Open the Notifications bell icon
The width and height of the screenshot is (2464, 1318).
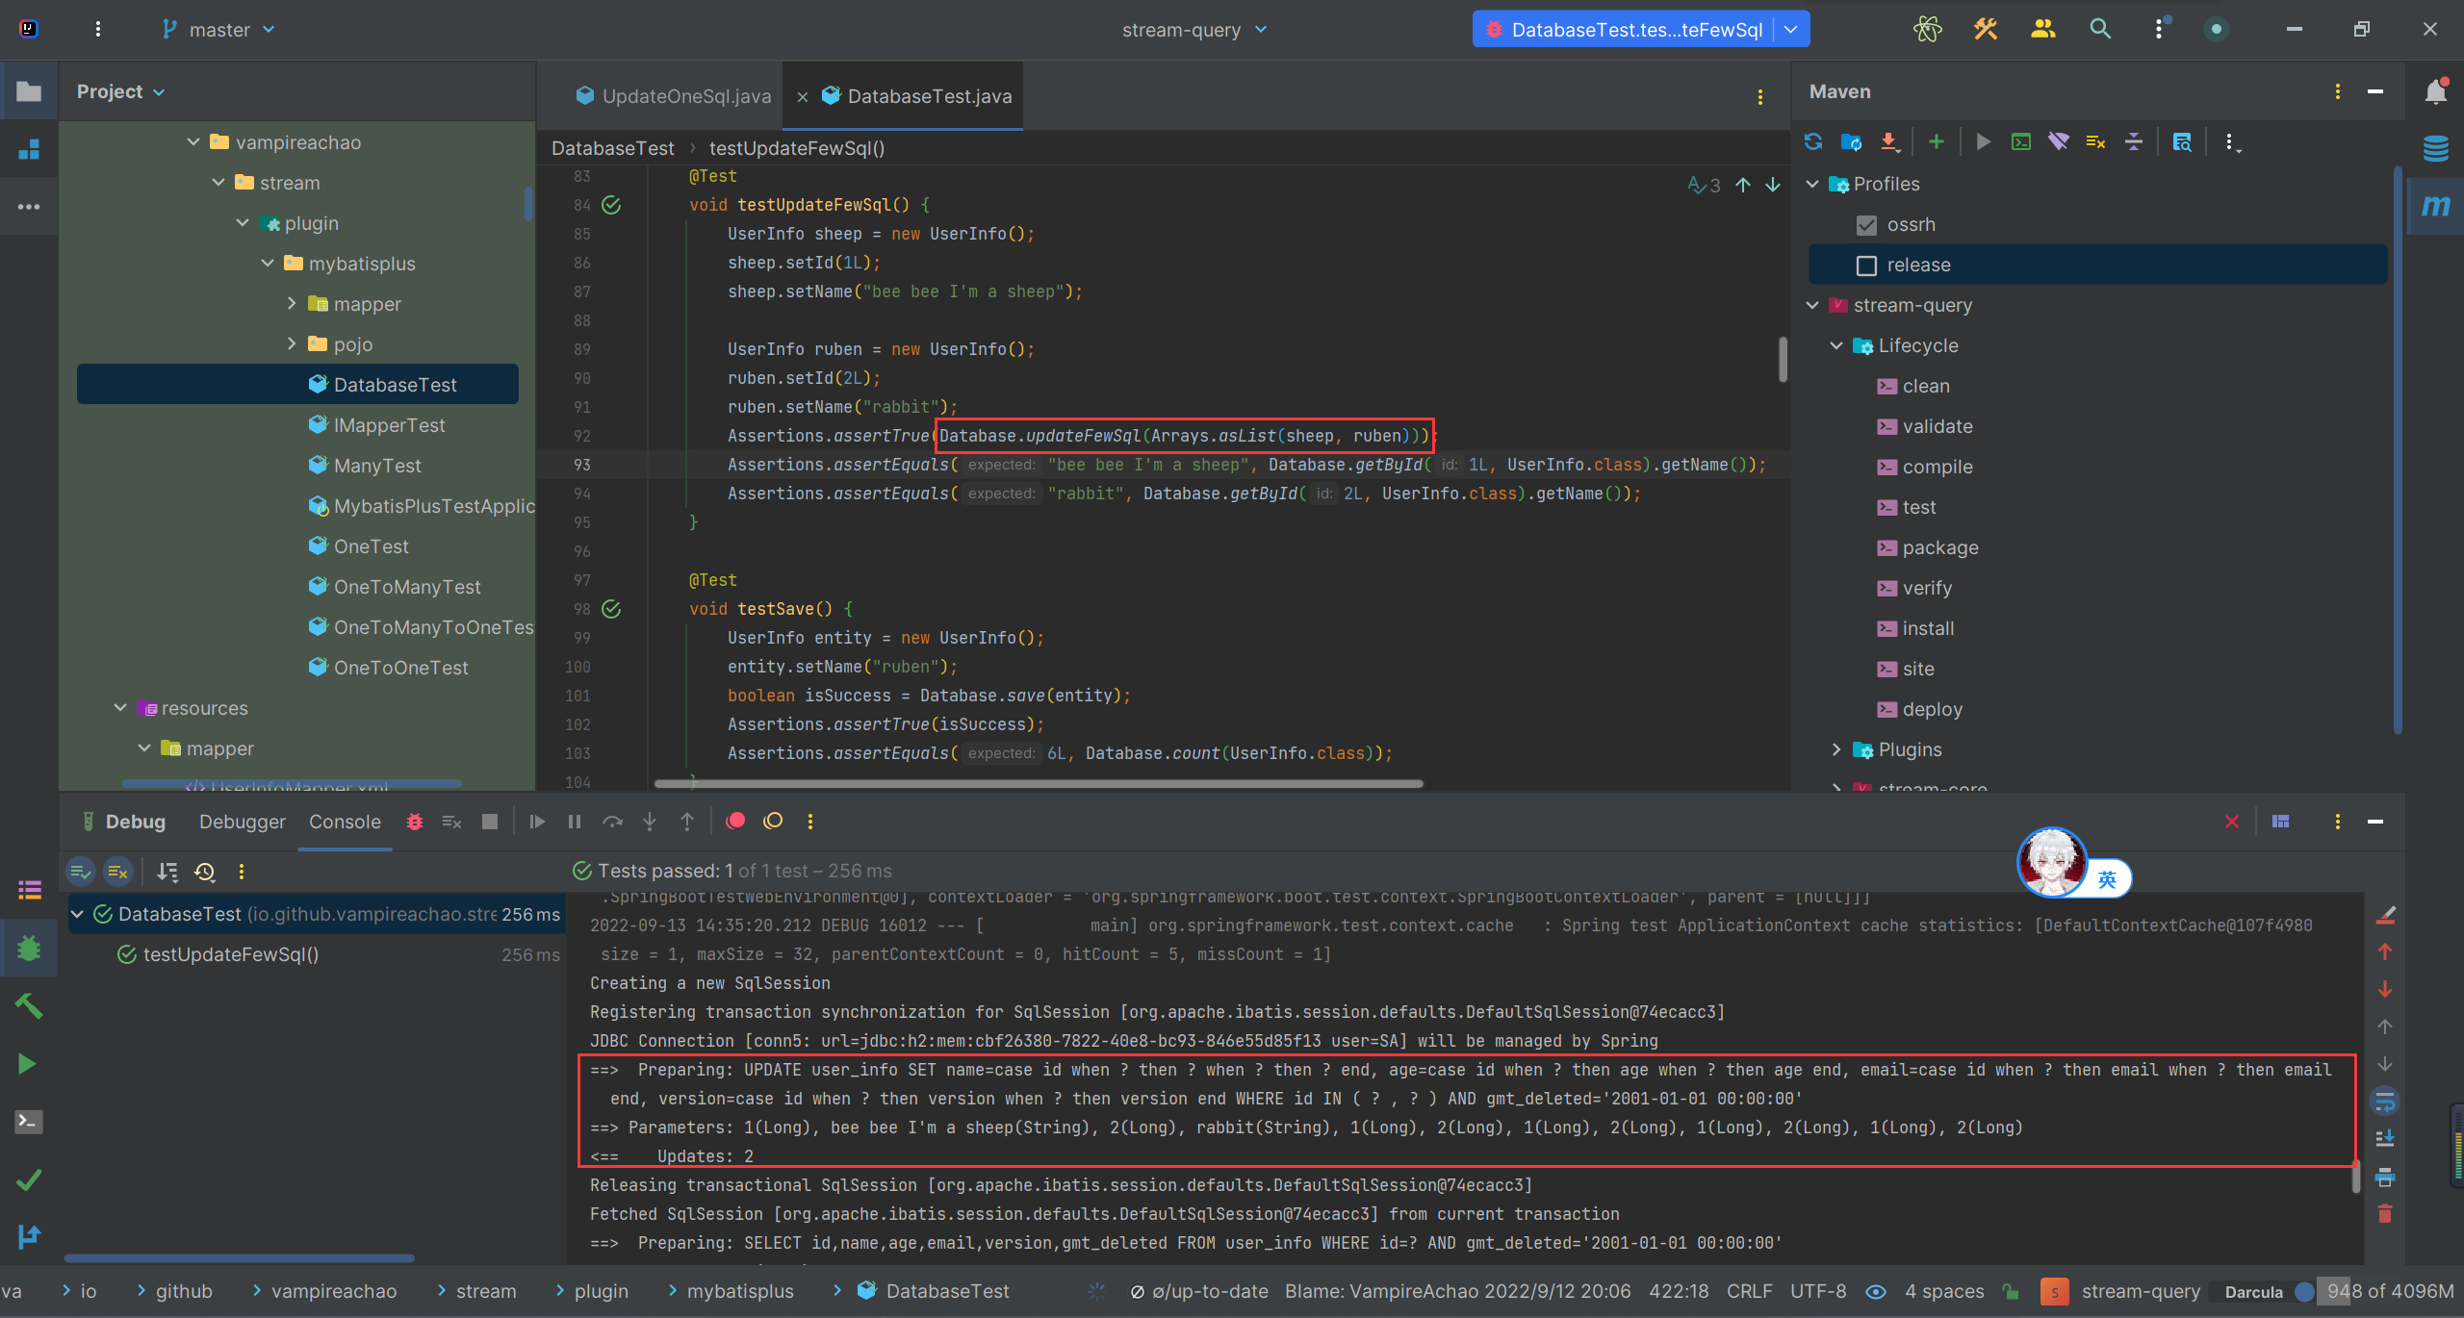tap(2435, 92)
